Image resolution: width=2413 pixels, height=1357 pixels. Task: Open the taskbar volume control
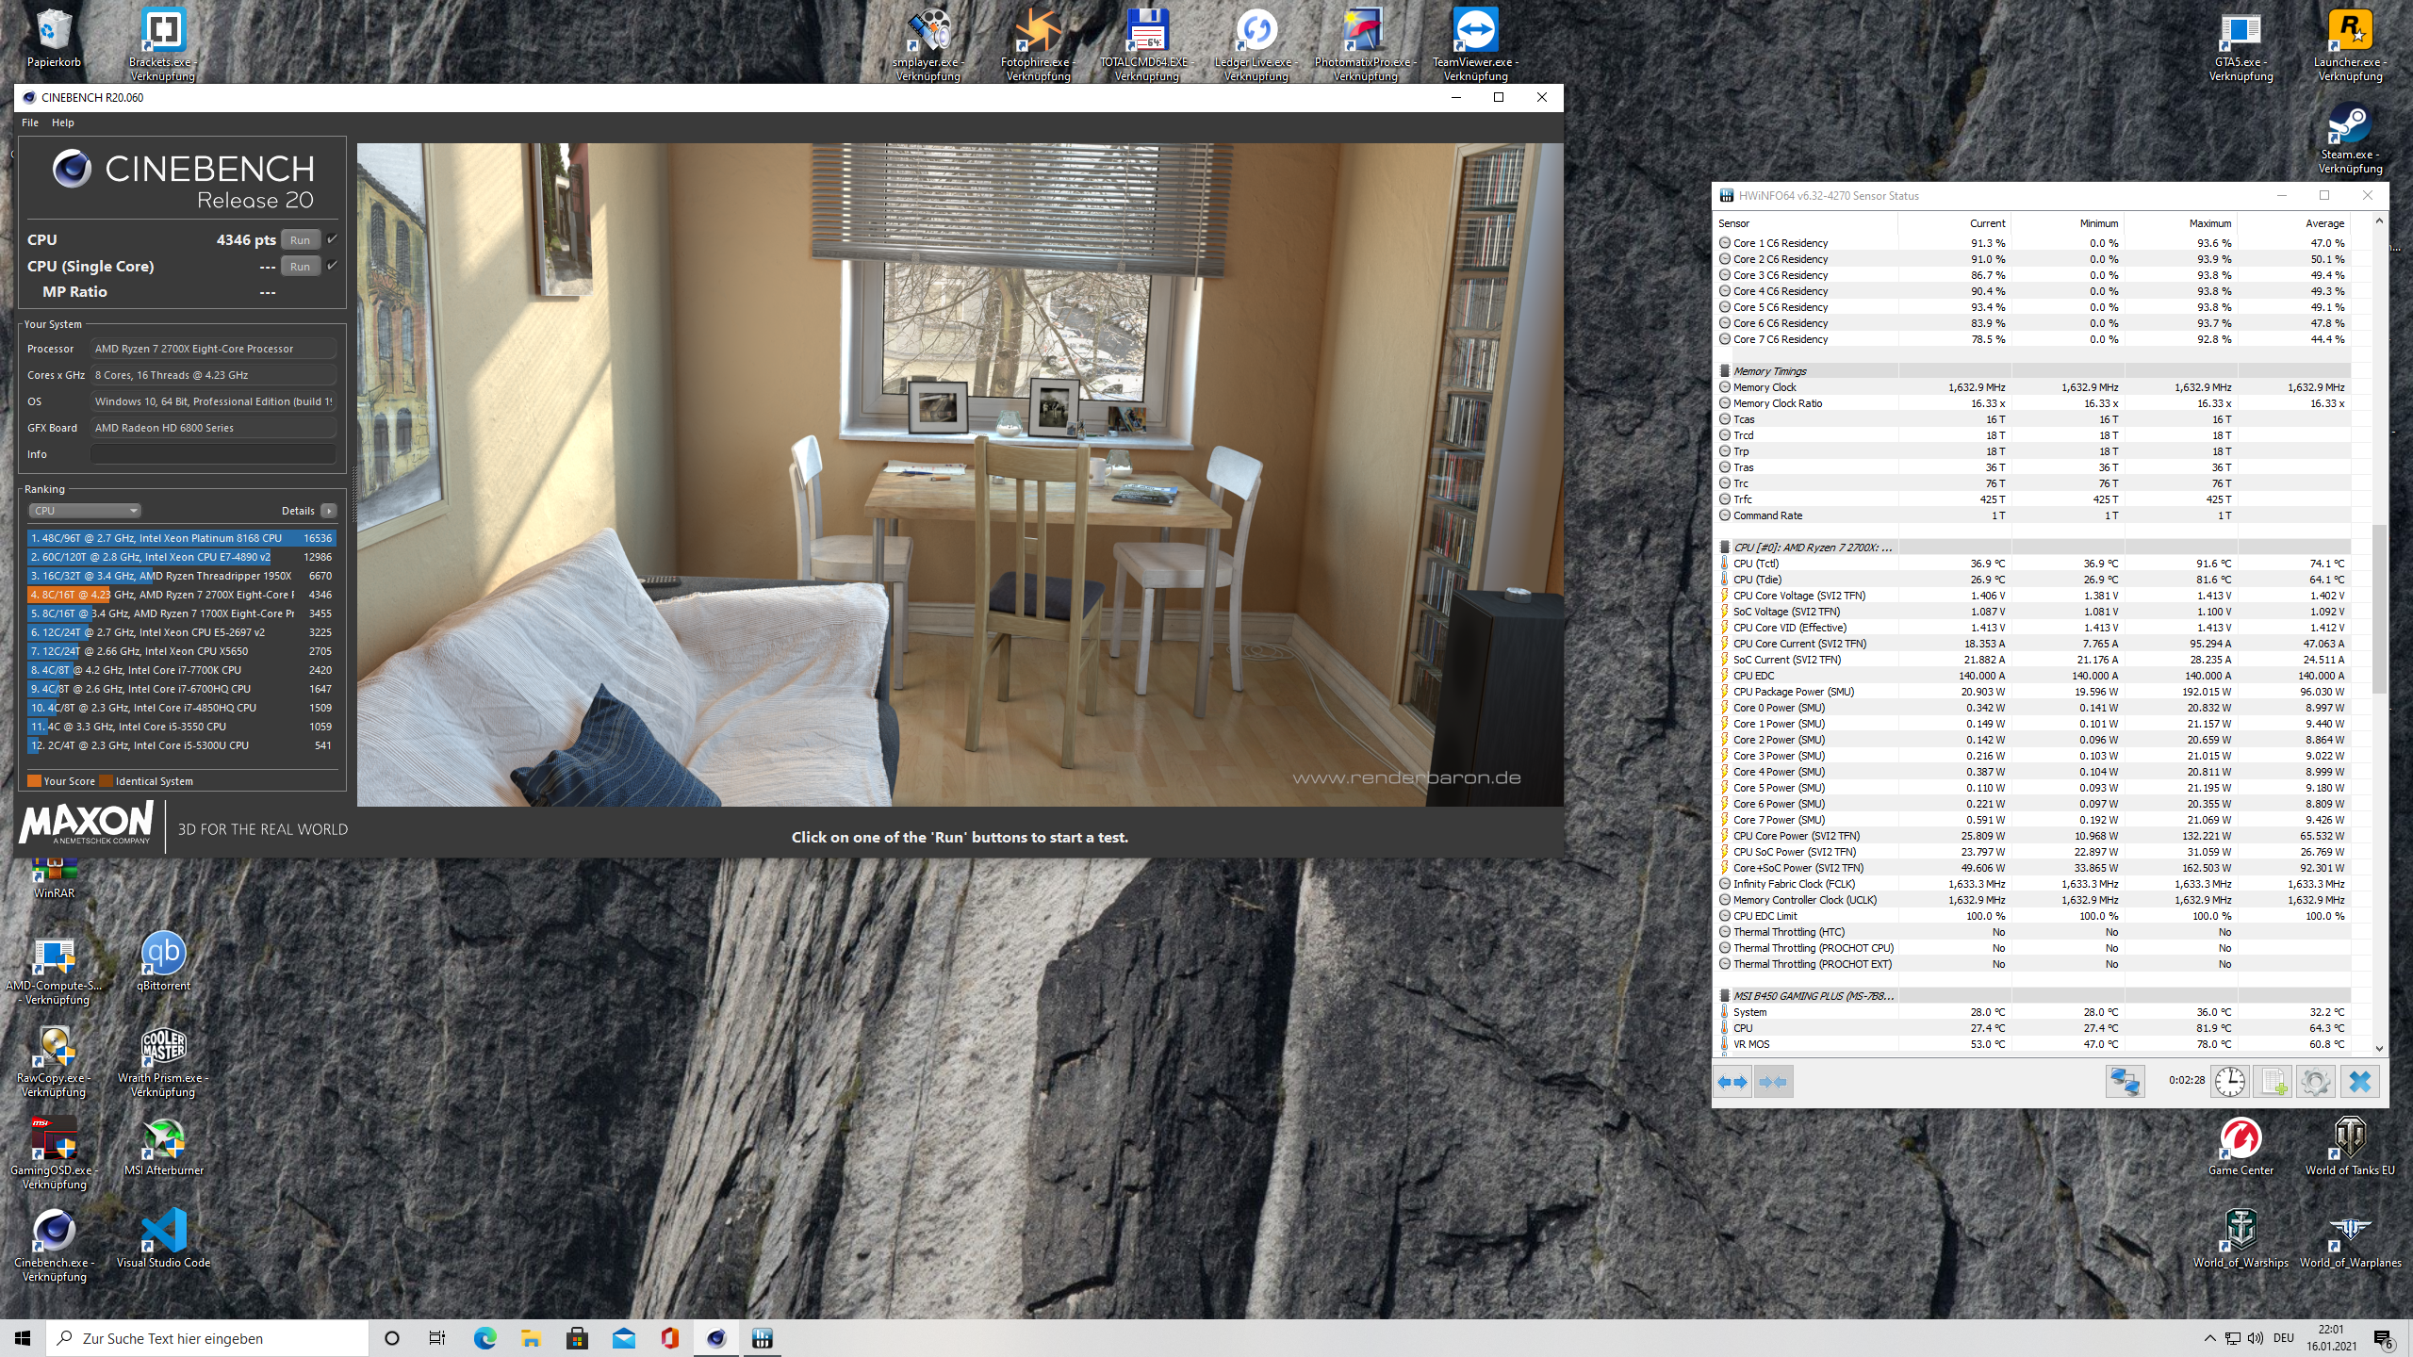(2256, 1338)
